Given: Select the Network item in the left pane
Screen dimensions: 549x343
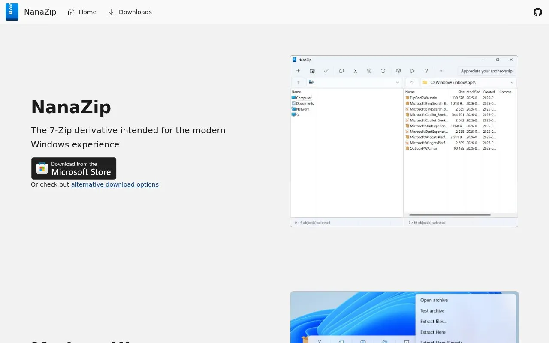Looking at the screenshot, I should (x=300, y=109).
